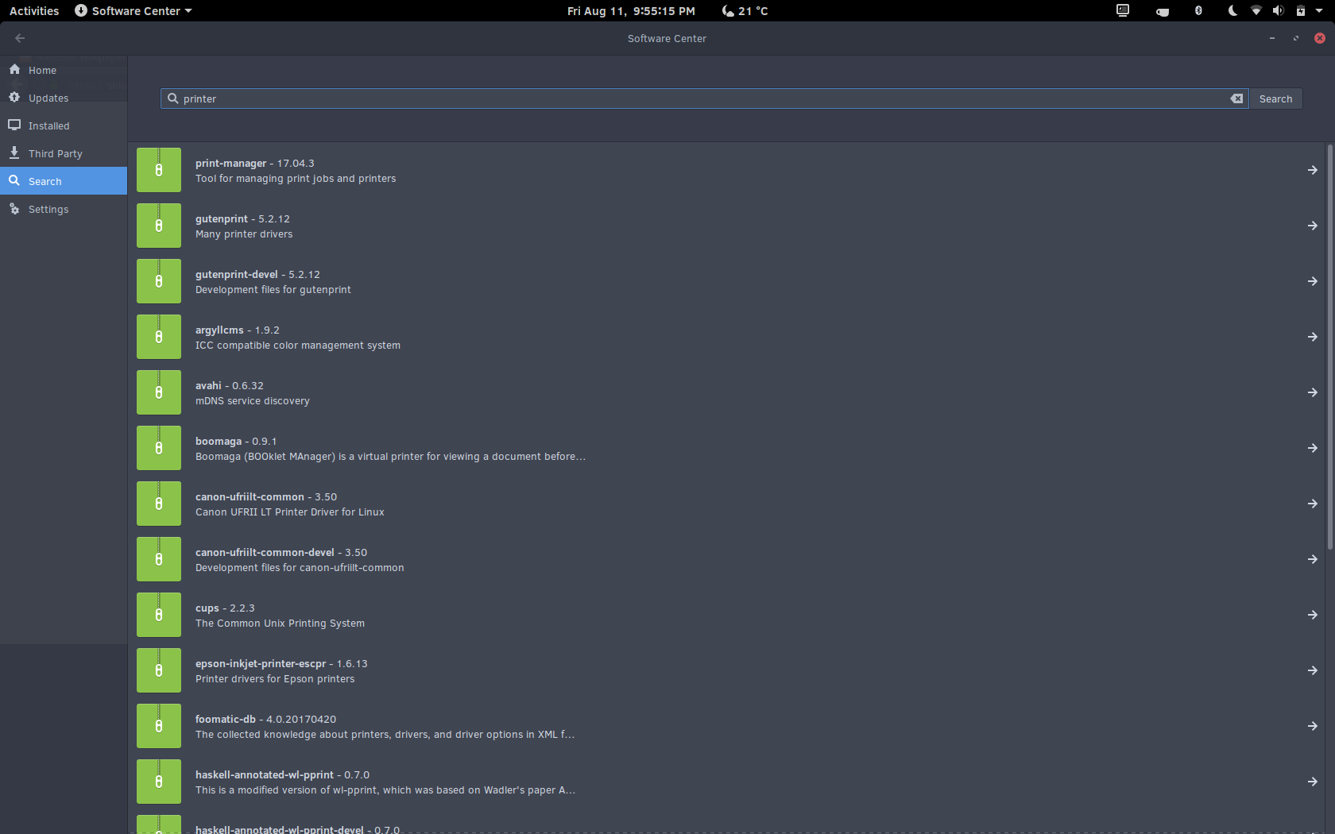Open the Third Party section
Viewport: 1335px width, 834px height.
tap(64, 153)
